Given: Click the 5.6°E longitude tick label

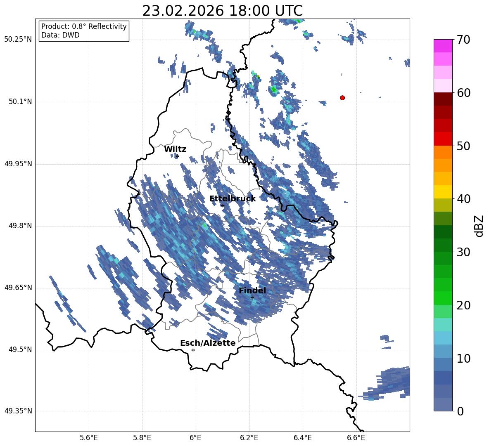Looking at the screenshot, I should 88,438.
